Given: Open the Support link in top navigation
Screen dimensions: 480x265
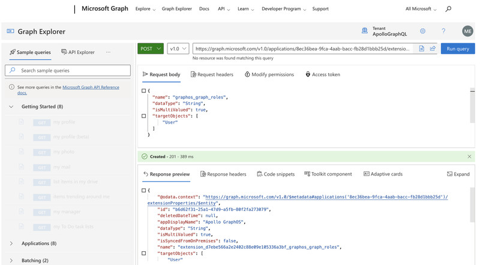Looking at the screenshot, I should pos(320,9).
